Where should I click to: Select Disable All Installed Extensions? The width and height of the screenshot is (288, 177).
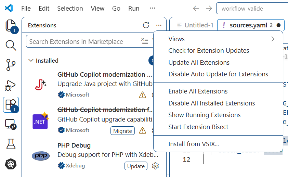[218, 103]
